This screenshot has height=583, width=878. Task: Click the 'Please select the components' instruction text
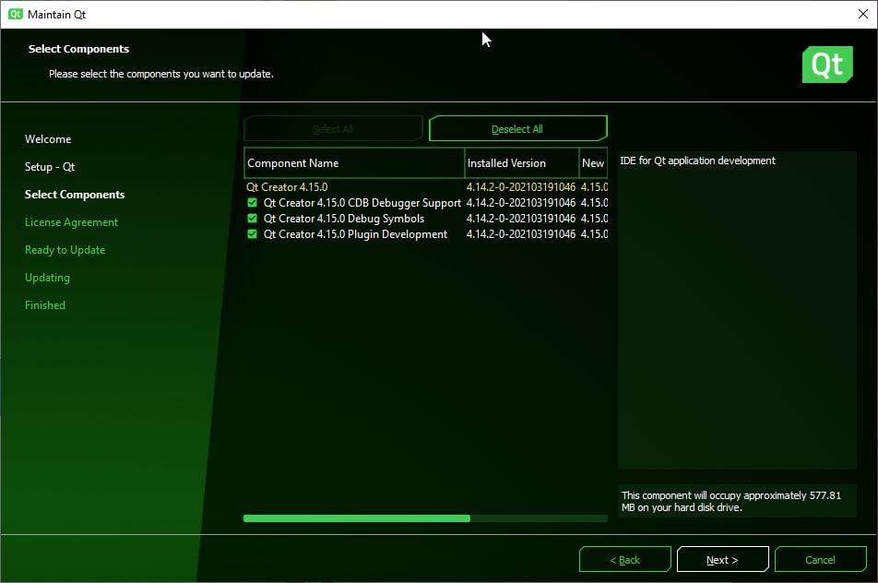pyautogui.click(x=161, y=74)
